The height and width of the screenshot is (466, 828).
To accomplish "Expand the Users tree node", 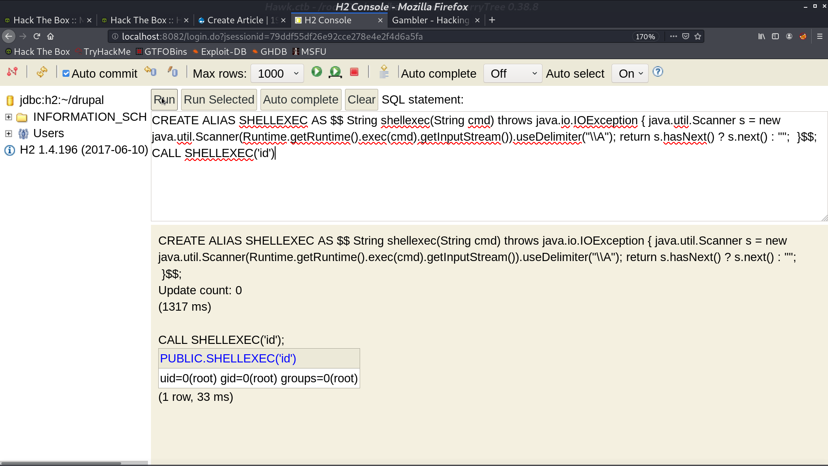I will coord(9,134).
